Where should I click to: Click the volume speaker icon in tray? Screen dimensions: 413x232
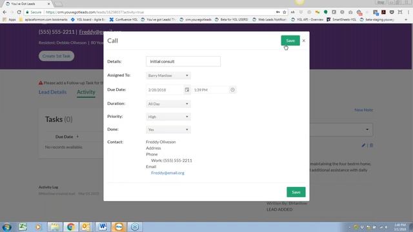[x=387, y=227]
